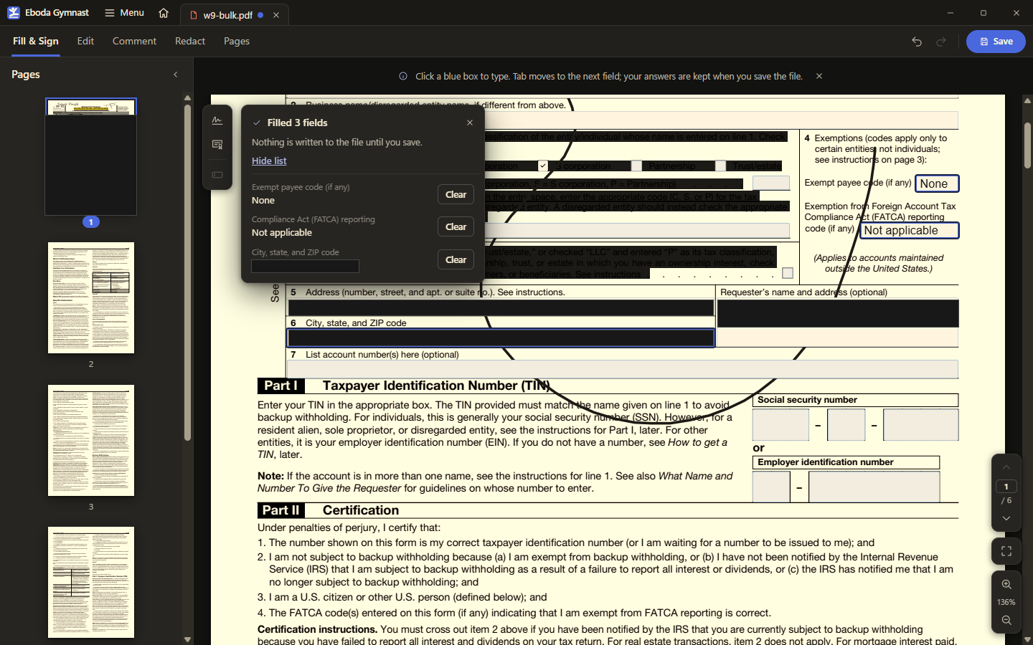
Task: Click the document scrollbar up arrow
Action: pyautogui.click(x=1027, y=101)
